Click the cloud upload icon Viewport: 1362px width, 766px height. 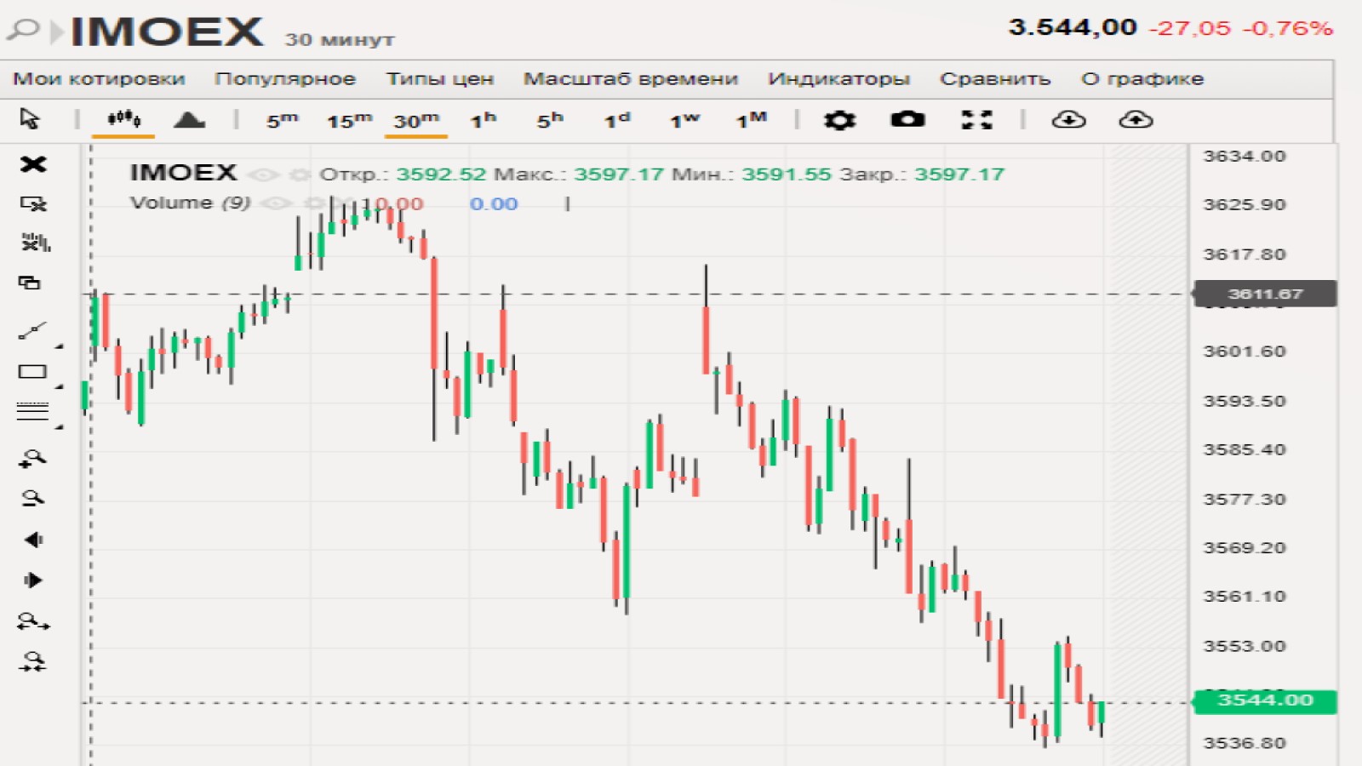coord(1136,119)
